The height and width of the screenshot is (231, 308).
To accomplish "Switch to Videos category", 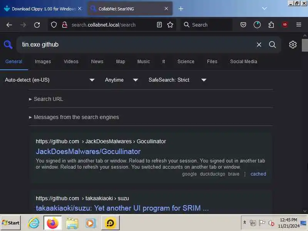I will [71, 62].
